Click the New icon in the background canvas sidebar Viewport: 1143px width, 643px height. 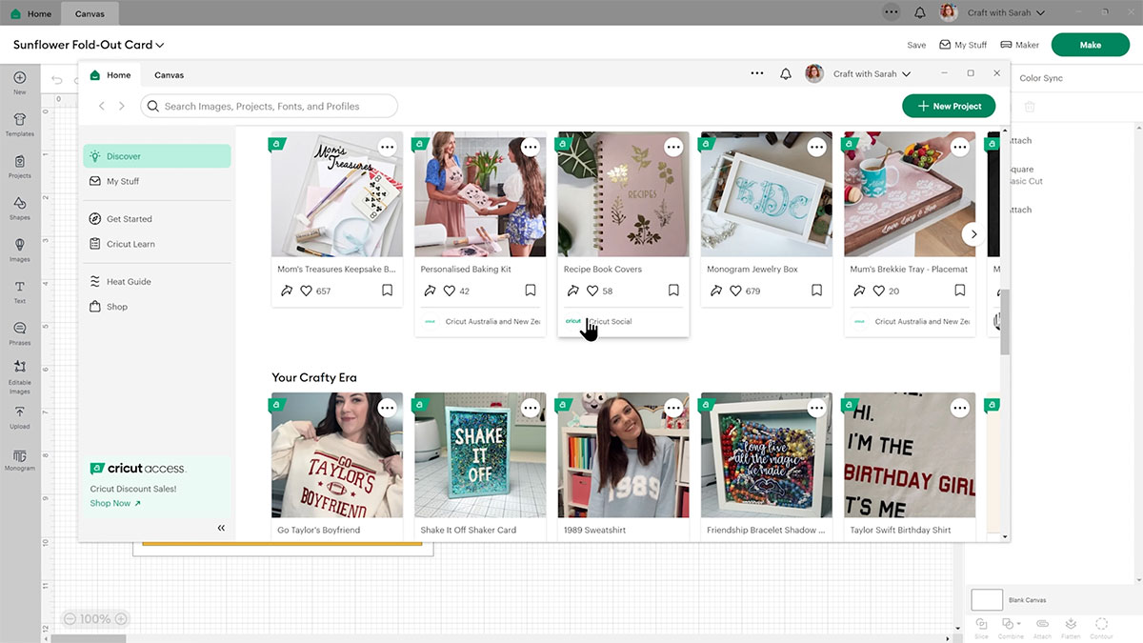pos(19,82)
